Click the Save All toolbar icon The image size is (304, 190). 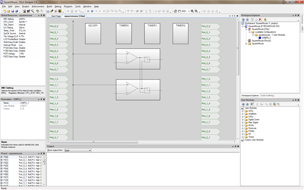pyautogui.click(x=17, y=11)
